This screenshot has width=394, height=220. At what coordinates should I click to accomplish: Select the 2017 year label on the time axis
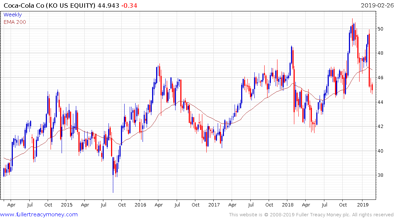214,205
